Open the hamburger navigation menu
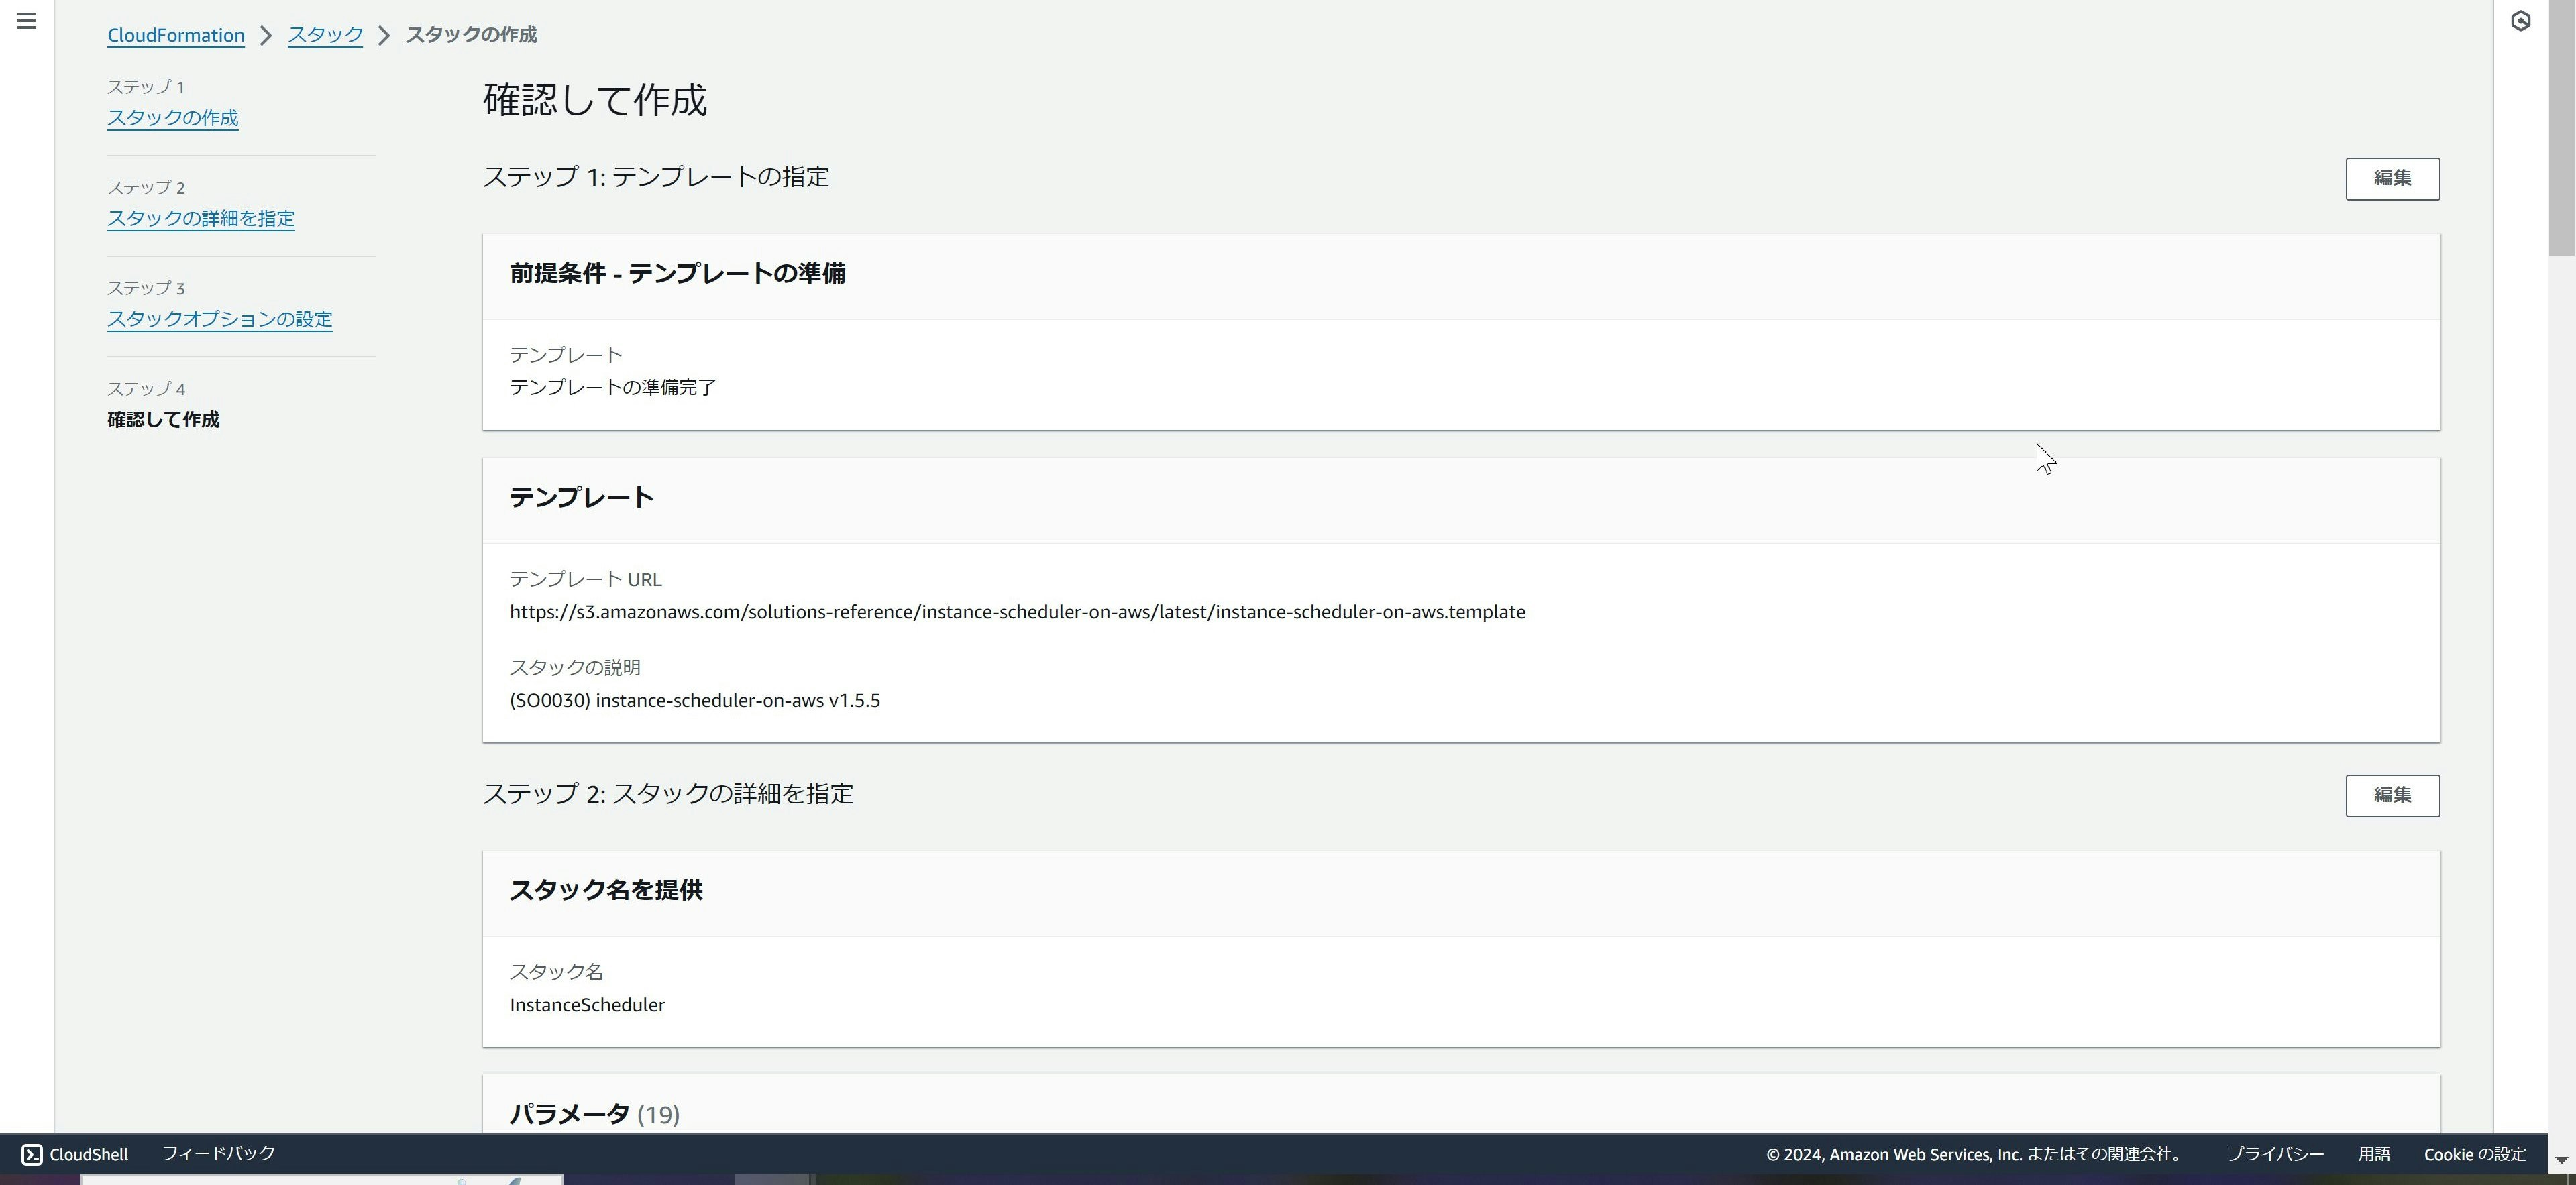Image resolution: width=2576 pixels, height=1185 pixels. coord(27,21)
